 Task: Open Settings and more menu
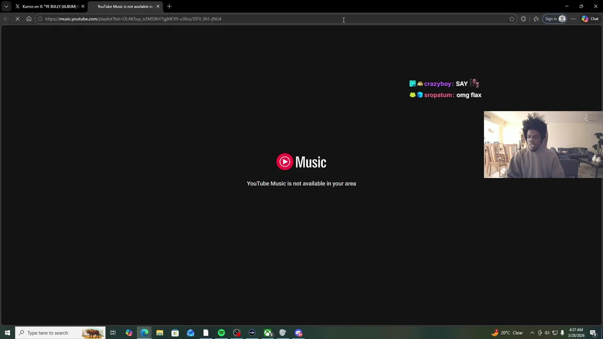(573, 19)
